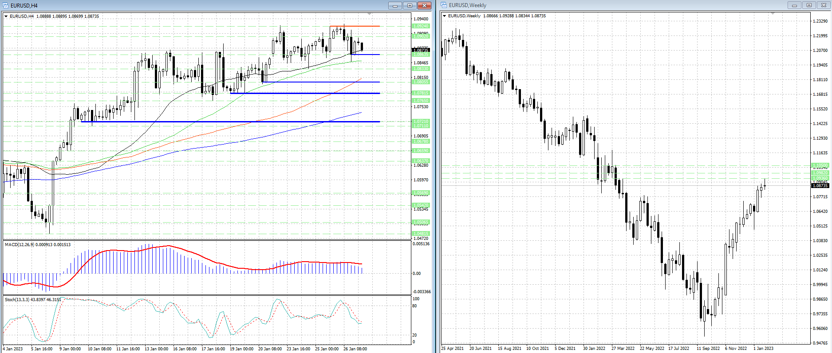Click the black 1.08735 current price label on the H4 chart
This screenshot has height=353, width=832.
[x=421, y=51]
